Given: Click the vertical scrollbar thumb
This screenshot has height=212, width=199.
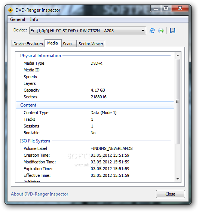Looking at the screenshot, I should pyautogui.click(x=177, y=101).
